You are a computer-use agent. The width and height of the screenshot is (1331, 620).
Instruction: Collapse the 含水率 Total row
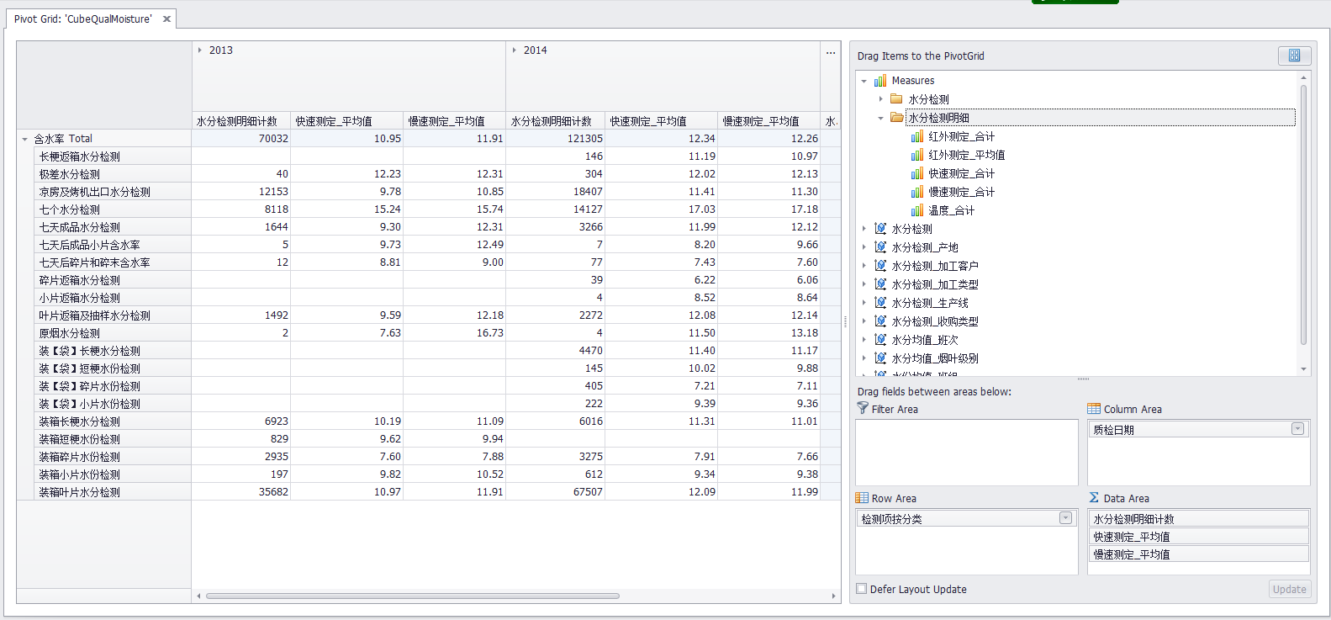coord(24,139)
